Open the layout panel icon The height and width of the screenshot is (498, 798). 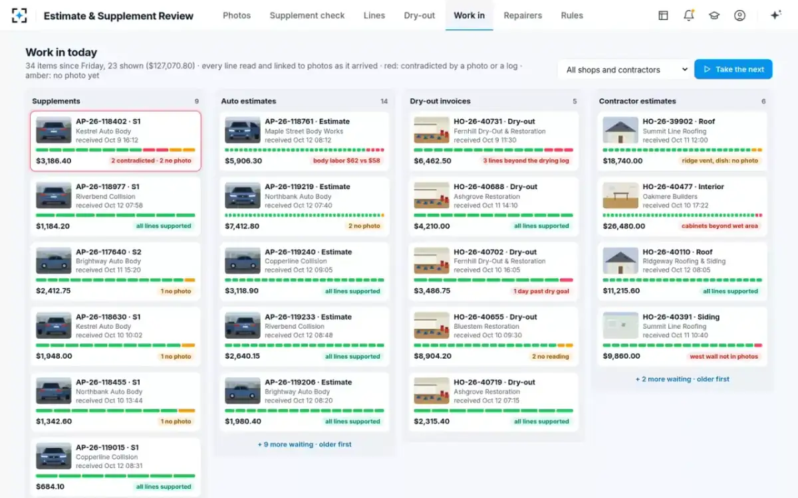click(x=663, y=15)
